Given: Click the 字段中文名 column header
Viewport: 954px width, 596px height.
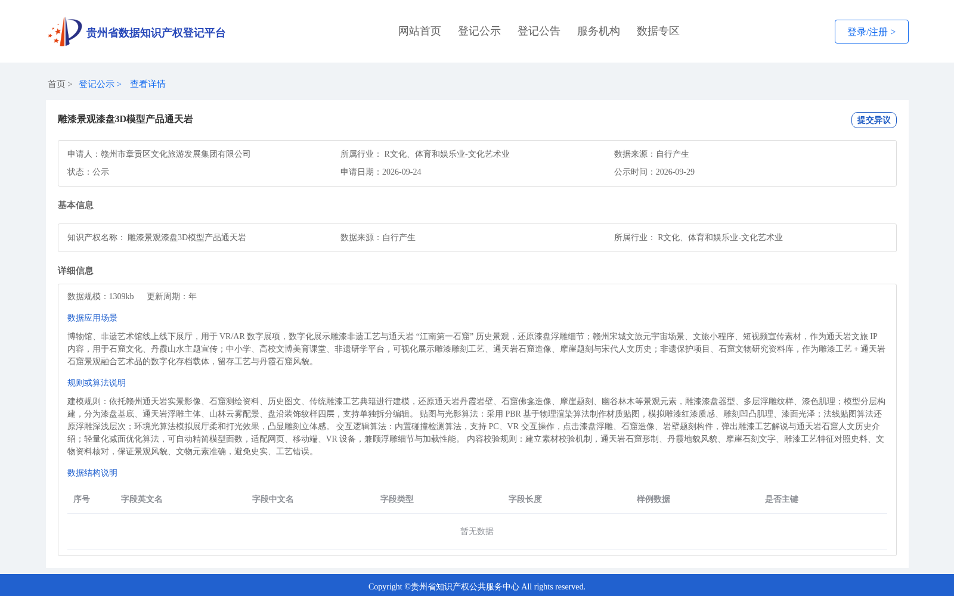Looking at the screenshot, I should pos(273,499).
